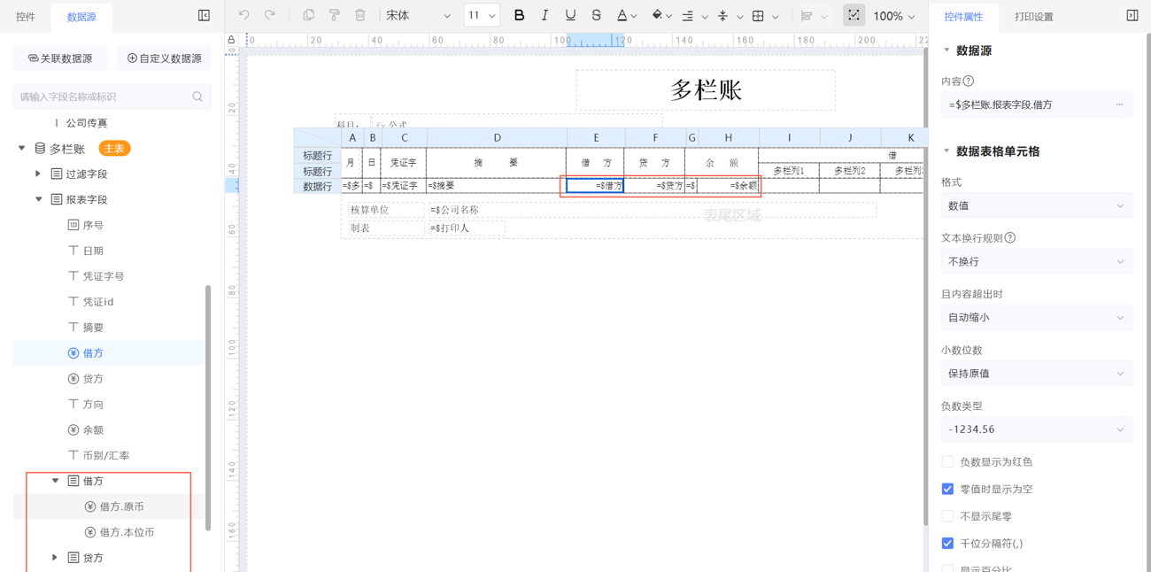Toggle italic formatting
The image size is (1151, 572).
tap(545, 15)
